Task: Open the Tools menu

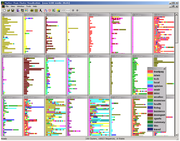Action: (x=29, y=6)
